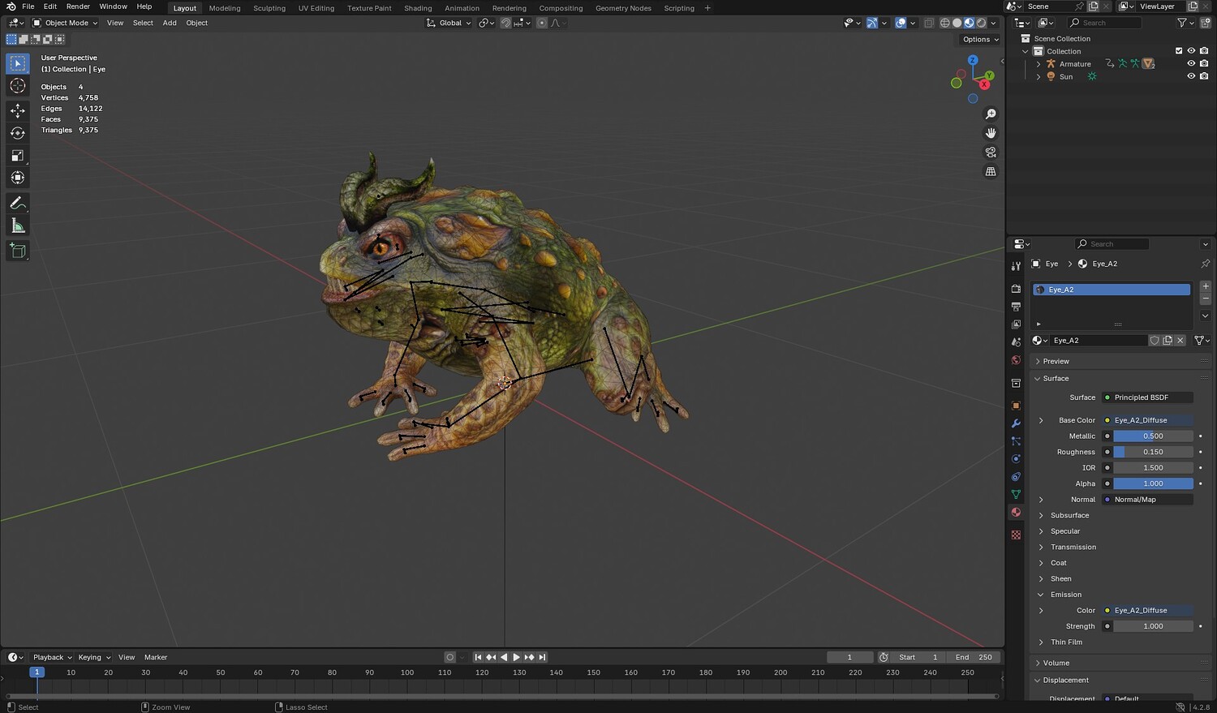Expand the Armature tree item
This screenshot has width=1217, height=713.
pyautogui.click(x=1039, y=64)
